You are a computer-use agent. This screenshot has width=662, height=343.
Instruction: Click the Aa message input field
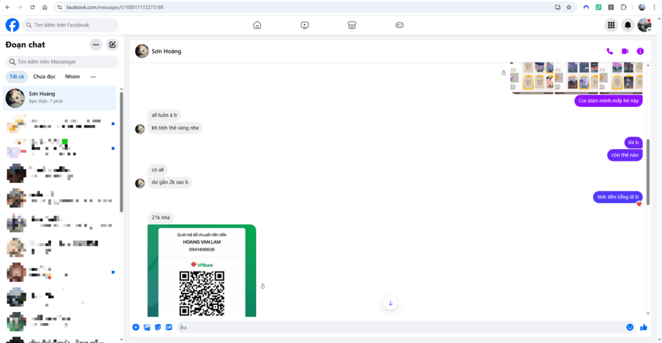click(401, 328)
